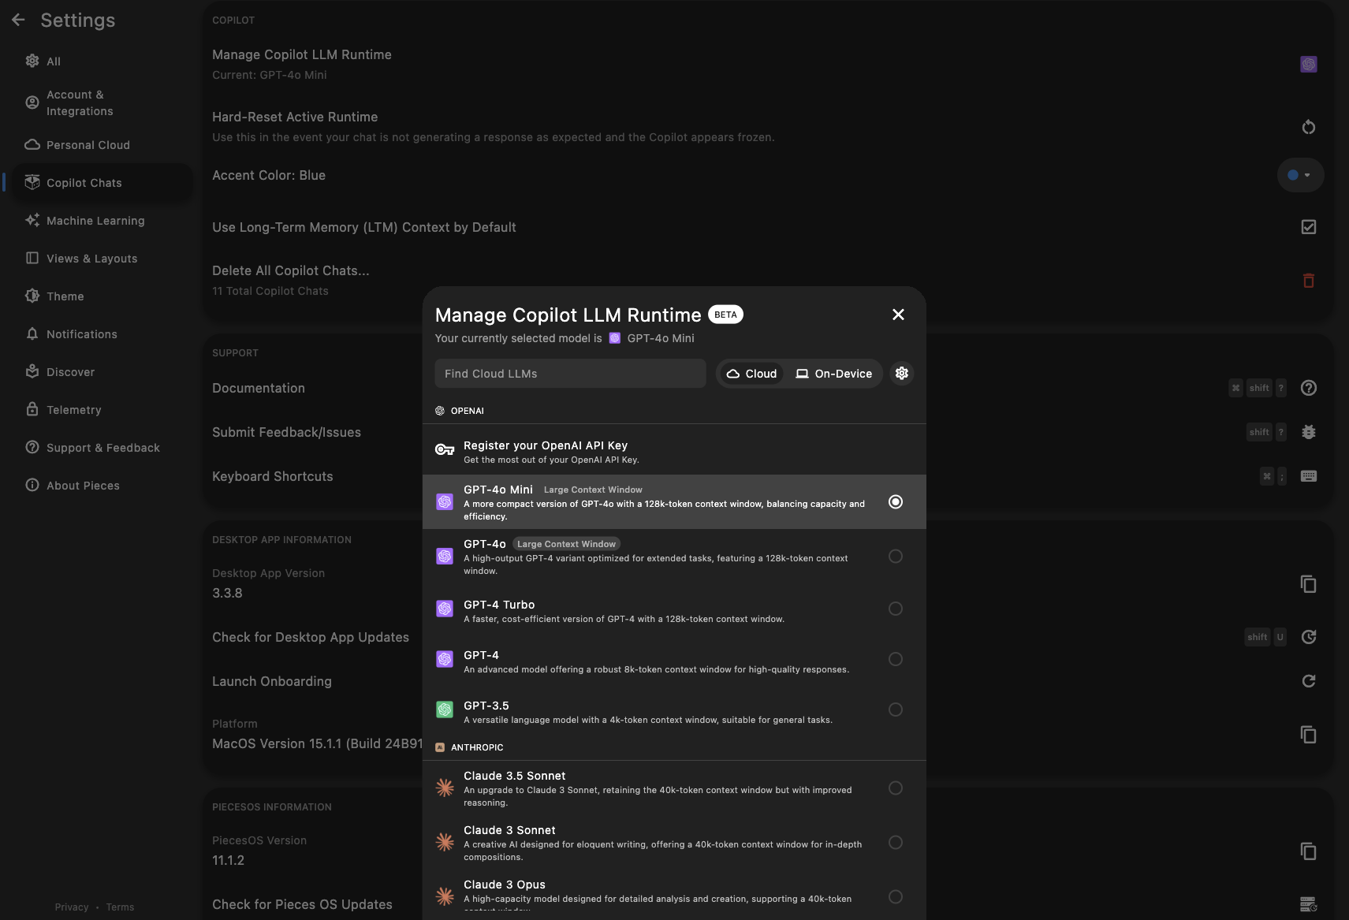Click the Keyboard Shortcuts keyboard icon
Image resolution: width=1349 pixels, height=920 pixels.
[1307, 476]
